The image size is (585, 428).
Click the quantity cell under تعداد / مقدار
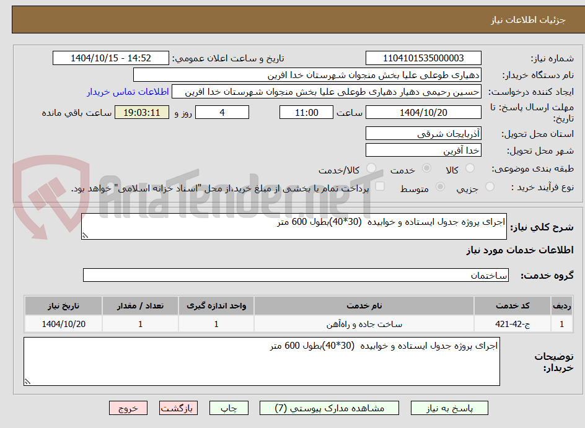140,324
